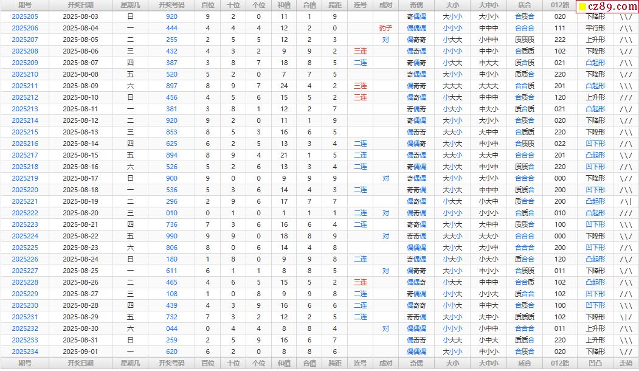Click 012路 value 111 in row 2025206
The height and width of the screenshot is (371, 639).
pos(560,28)
